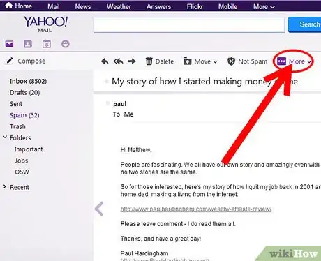Viewport: 321px width, 261px height.
Task: Open the OSW folder
Action: pos(22,172)
